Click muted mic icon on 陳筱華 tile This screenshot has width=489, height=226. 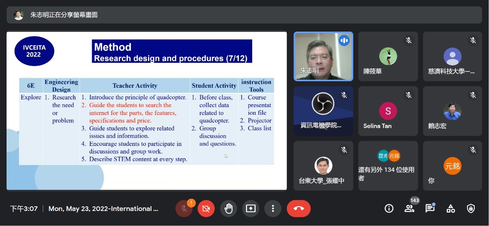pyautogui.click(x=408, y=40)
